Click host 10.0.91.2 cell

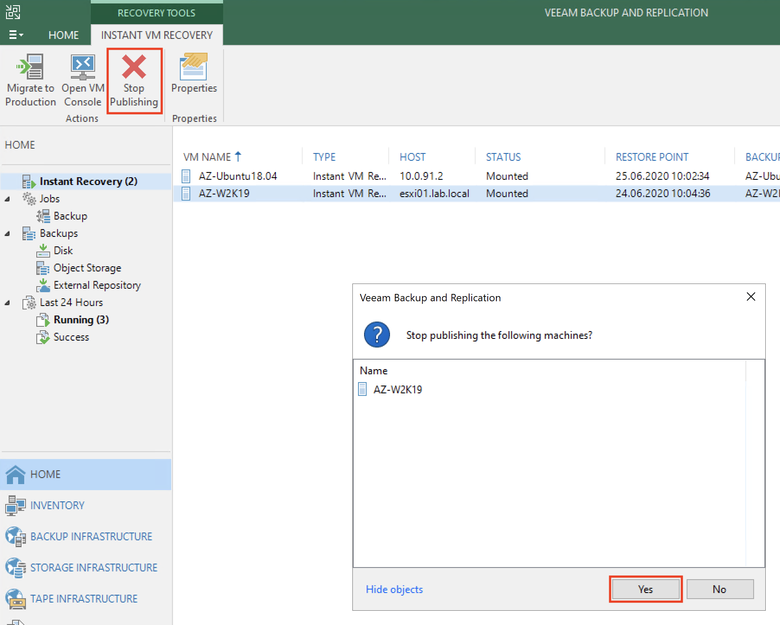point(421,176)
